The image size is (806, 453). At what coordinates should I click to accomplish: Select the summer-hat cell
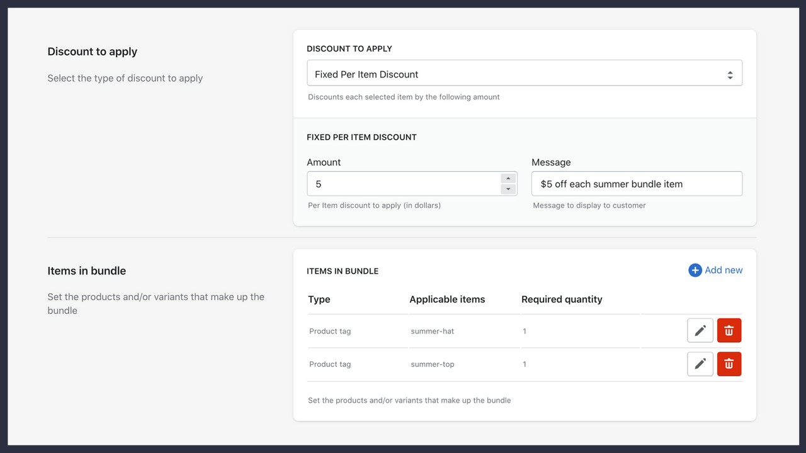tap(432, 331)
